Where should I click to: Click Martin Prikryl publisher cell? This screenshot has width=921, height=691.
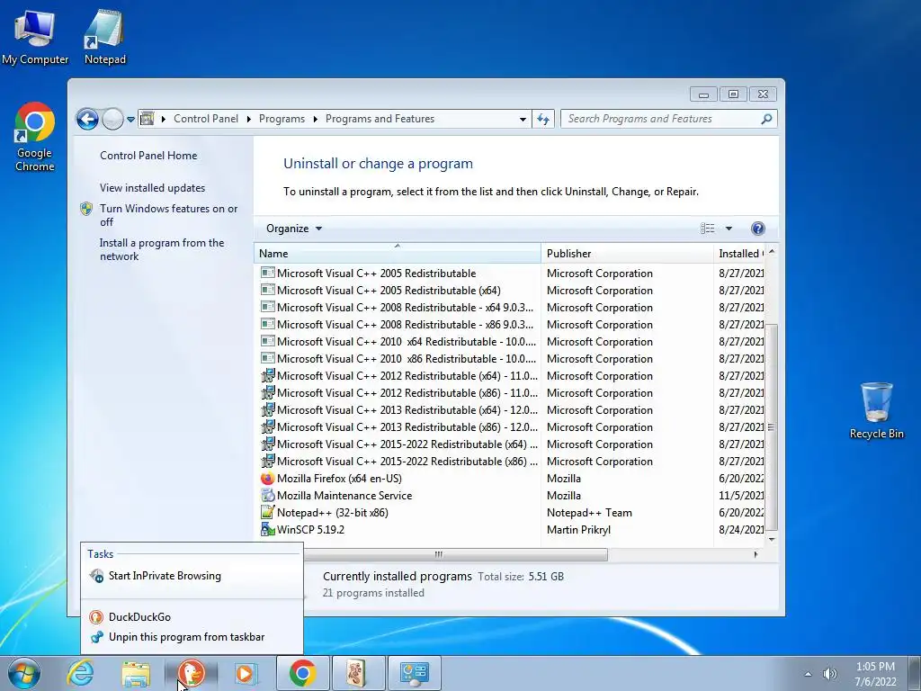click(578, 529)
